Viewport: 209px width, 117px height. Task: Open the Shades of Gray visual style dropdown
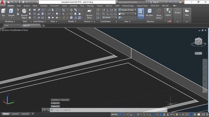coord(127,10)
